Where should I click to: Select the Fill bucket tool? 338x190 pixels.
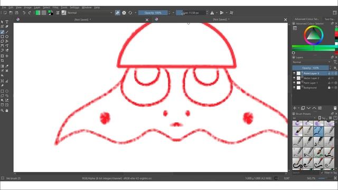[x=2, y=75]
